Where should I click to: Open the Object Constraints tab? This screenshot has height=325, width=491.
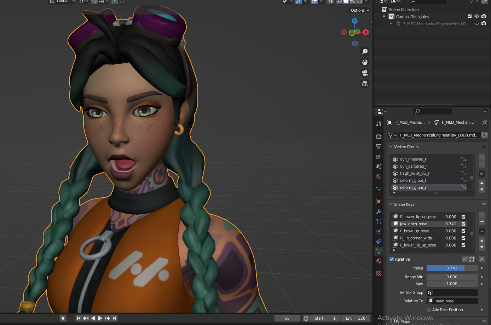coord(379,241)
